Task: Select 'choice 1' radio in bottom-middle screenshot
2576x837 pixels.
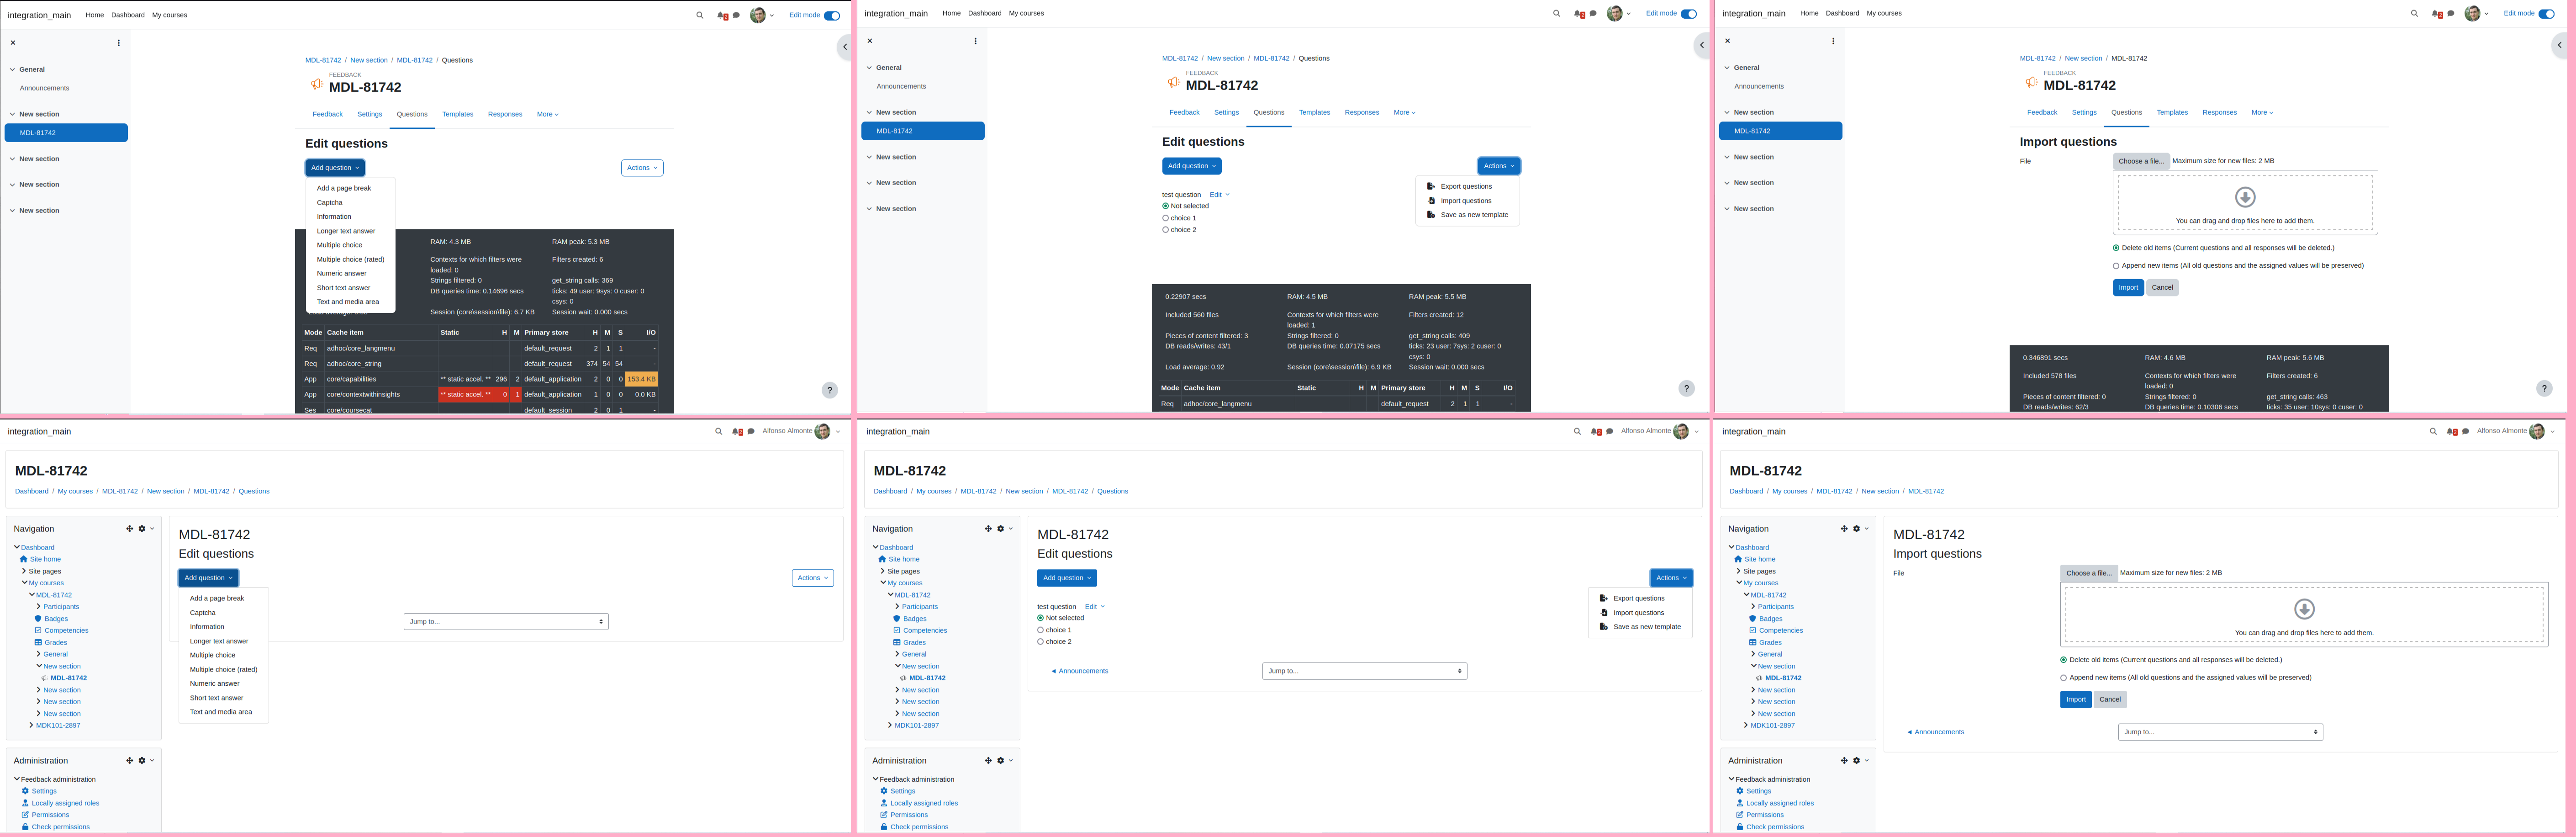Action: tap(1041, 630)
